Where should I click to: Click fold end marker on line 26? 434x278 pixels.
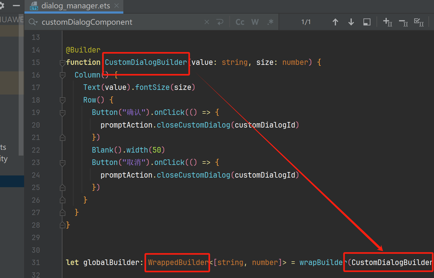pyautogui.click(x=62, y=200)
